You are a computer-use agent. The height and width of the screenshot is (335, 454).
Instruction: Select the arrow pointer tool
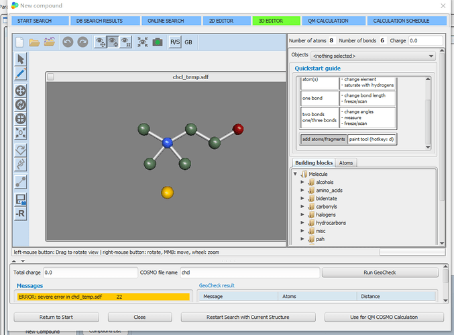20,58
